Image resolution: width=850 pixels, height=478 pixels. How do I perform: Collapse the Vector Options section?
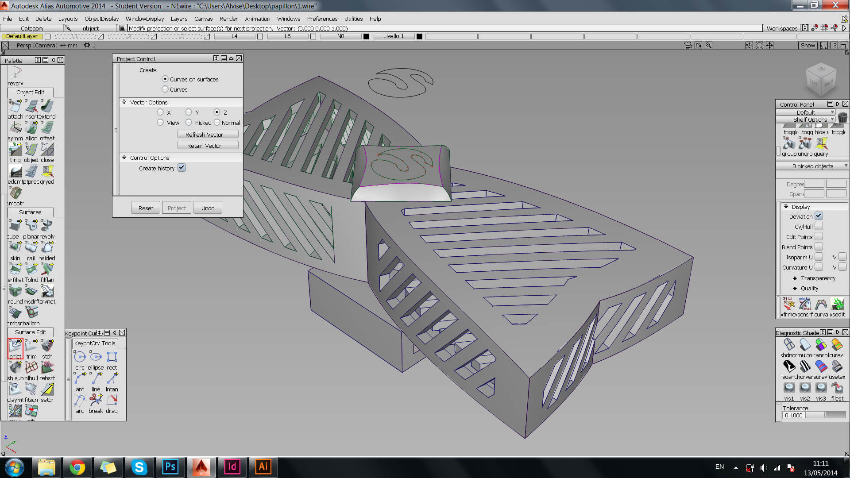click(124, 102)
